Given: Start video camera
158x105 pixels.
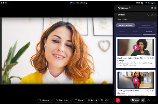Looking at the screenshot, I should coord(62,100).
